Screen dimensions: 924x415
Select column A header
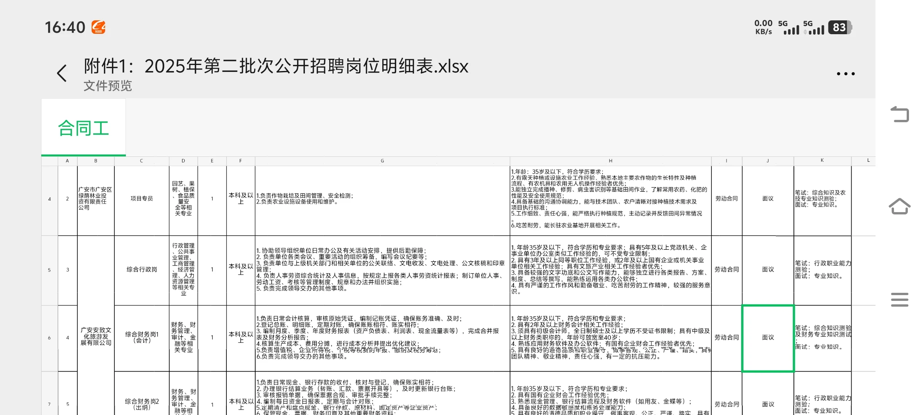[x=67, y=161]
